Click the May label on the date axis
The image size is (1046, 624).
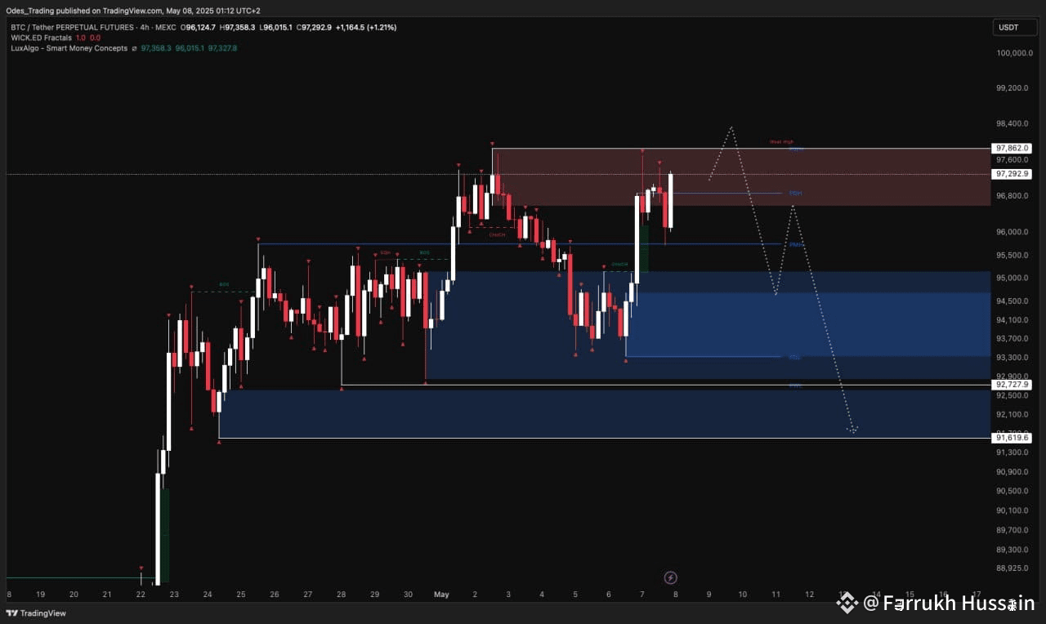(x=441, y=595)
